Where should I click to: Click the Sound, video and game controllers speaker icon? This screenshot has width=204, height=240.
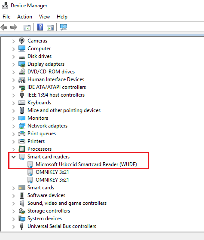pos(22,203)
